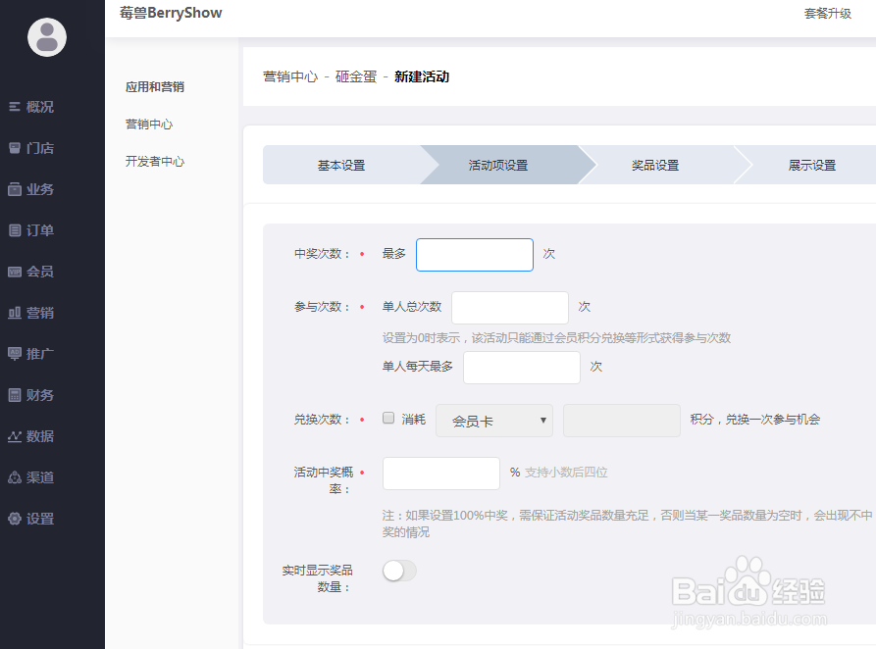The height and width of the screenshot is (649, 876).
Task: Go to the 基本设置 step
Action: (x=341, y=165)
